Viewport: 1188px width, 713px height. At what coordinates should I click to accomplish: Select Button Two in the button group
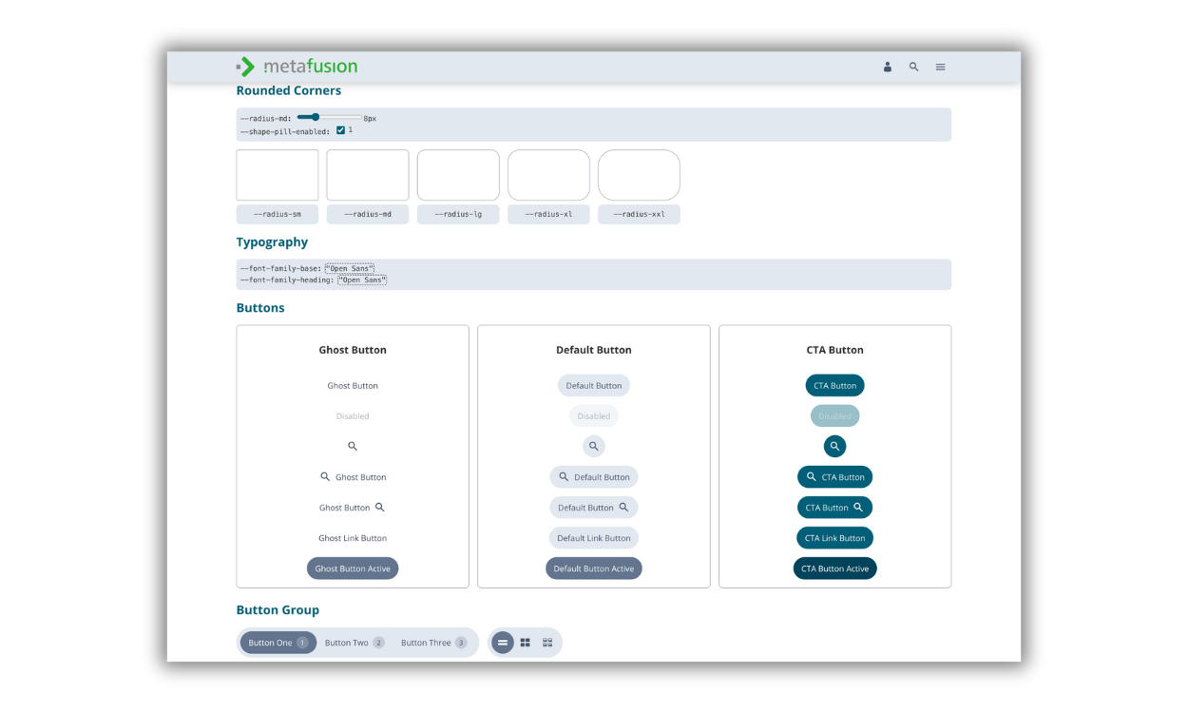click(x=346, y=642)
